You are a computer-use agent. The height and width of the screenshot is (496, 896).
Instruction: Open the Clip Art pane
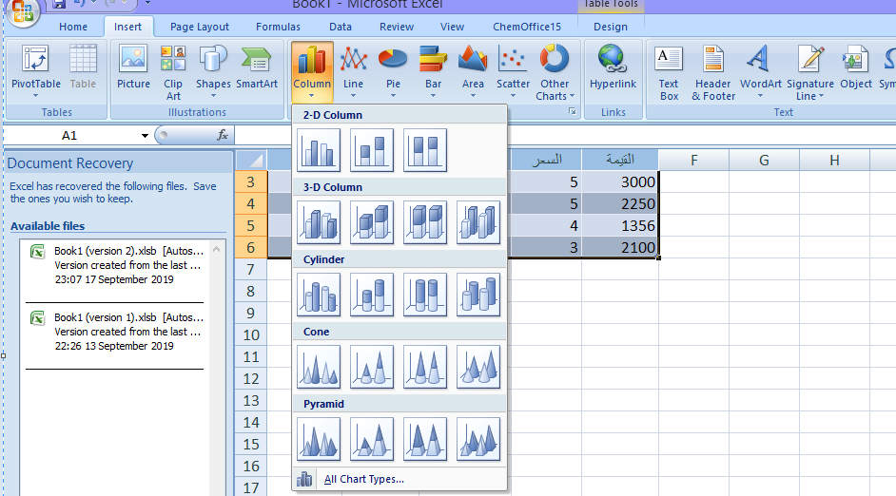tap(173, 72)
